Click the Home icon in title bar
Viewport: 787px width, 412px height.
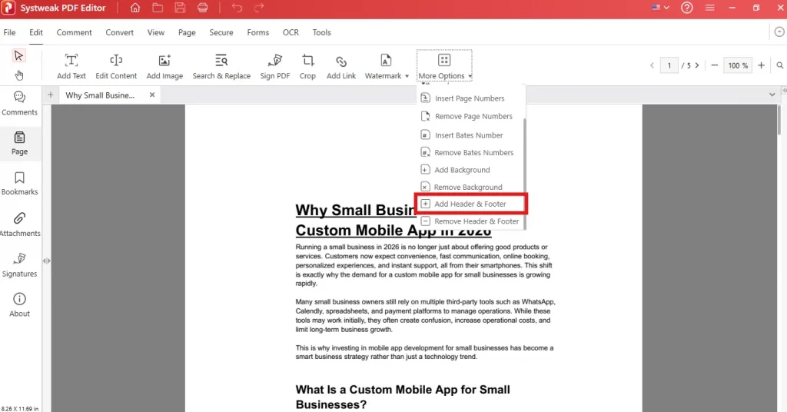(135, 8)
